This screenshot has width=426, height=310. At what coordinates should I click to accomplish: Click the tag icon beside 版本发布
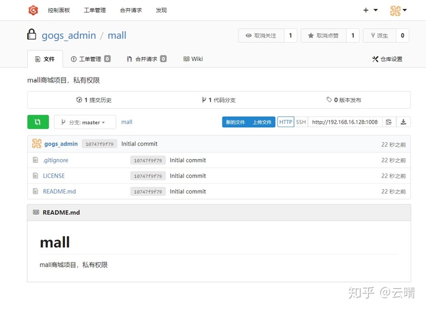coord(329,100)
